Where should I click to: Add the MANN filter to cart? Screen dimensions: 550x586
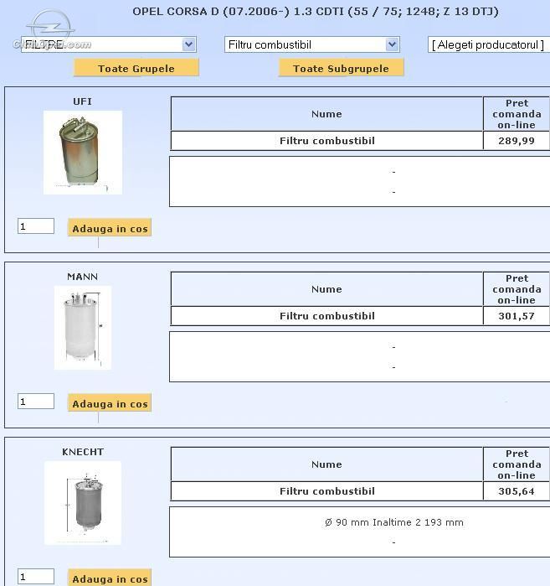tap(110, 403)
